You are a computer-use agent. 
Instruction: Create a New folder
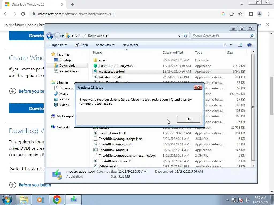click(130, 45)
